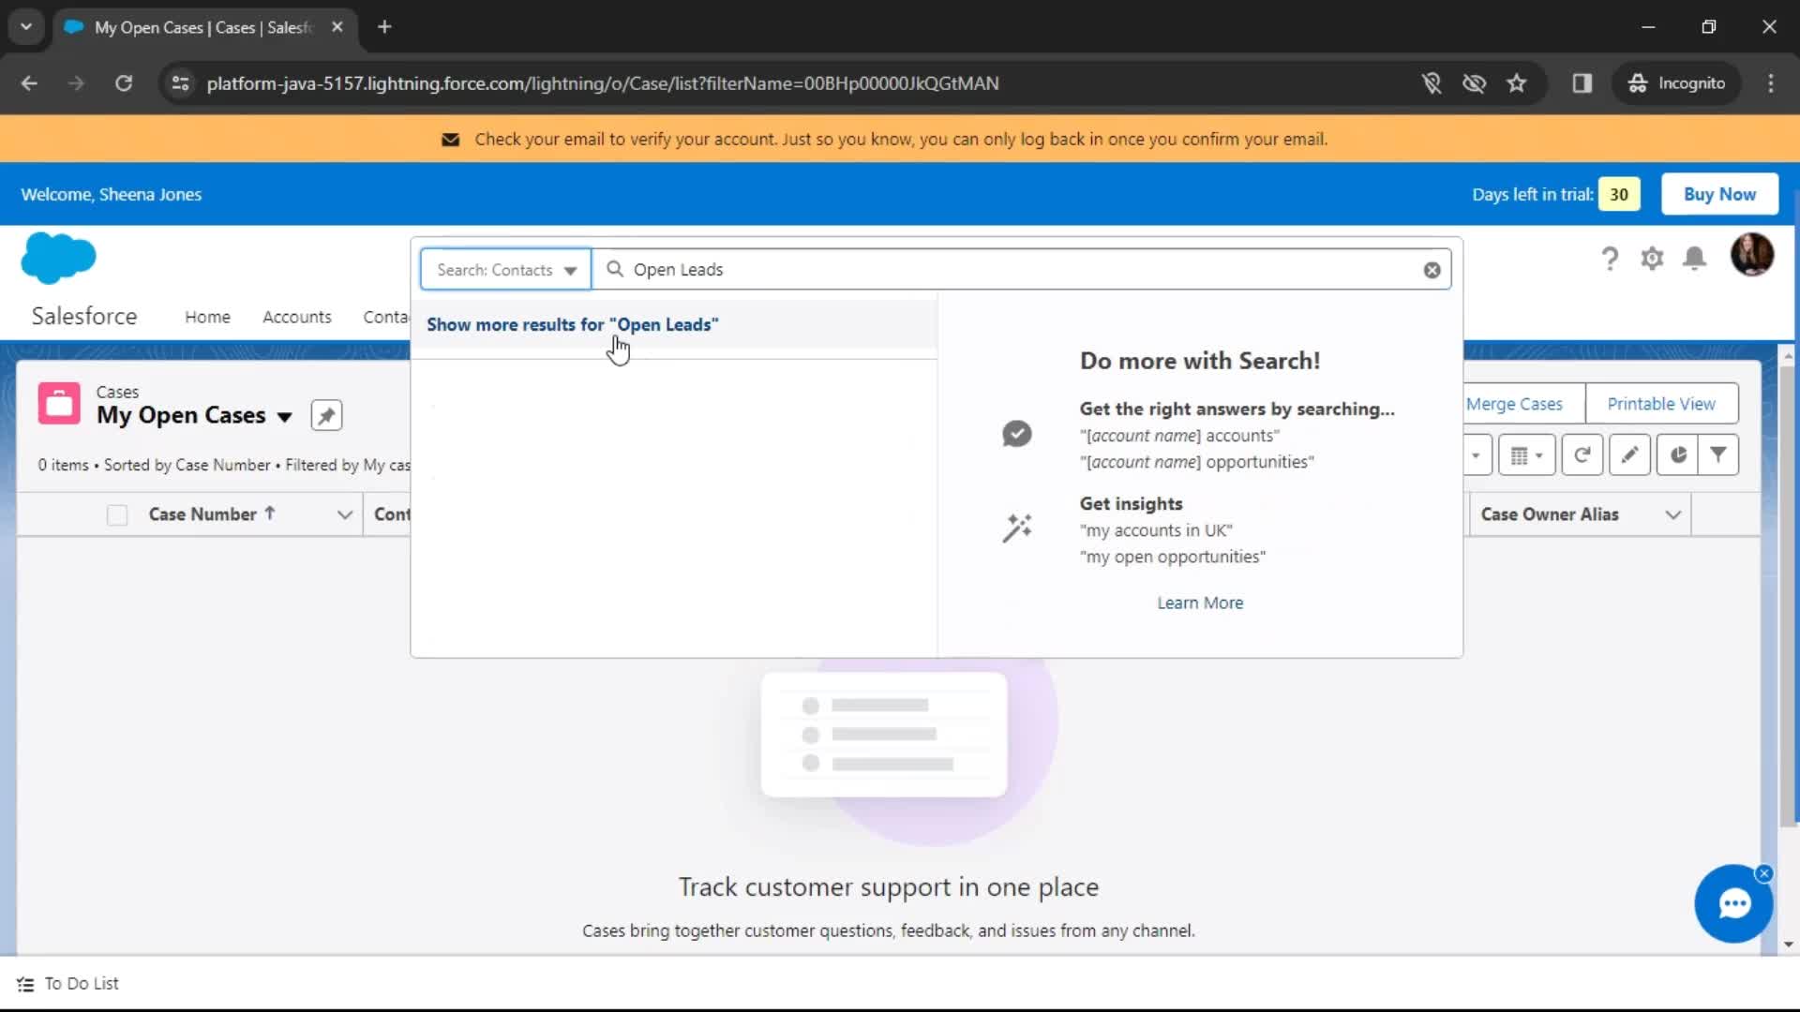Screen dimensions: 1800x1012
Task: Open the browser side panel icon
Action: (1582, 83)
